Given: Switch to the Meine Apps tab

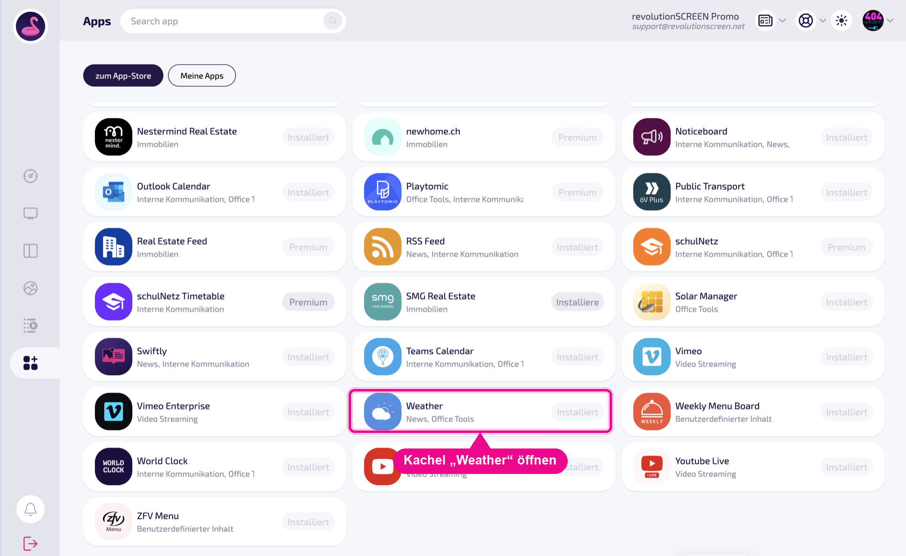Looking at the screenshot, I should (x=202, y=75).
